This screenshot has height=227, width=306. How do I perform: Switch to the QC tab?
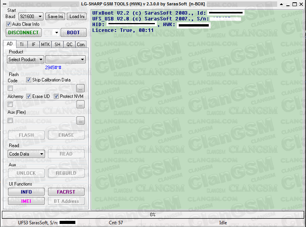point(69,45)
